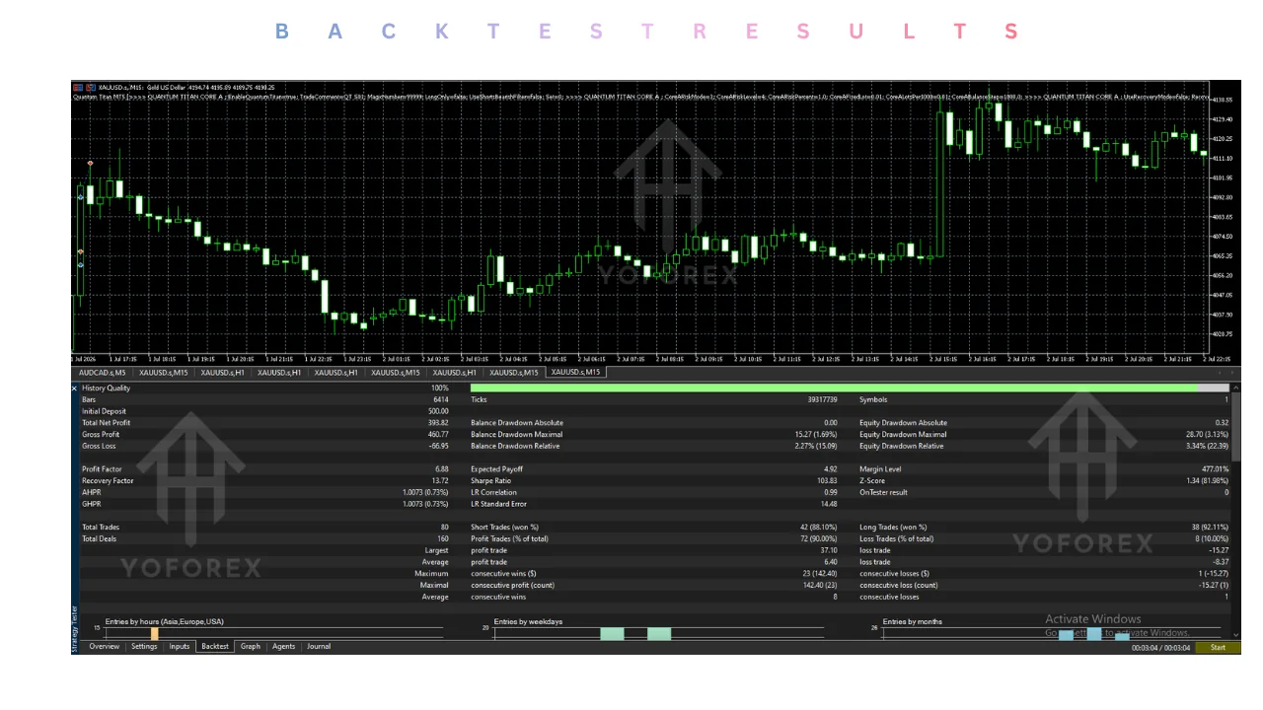Click the Equity Drawdown Absolute value 0.32
Image resolution: width=1263 pixels, height=710 pixels.
(1221, 423)
